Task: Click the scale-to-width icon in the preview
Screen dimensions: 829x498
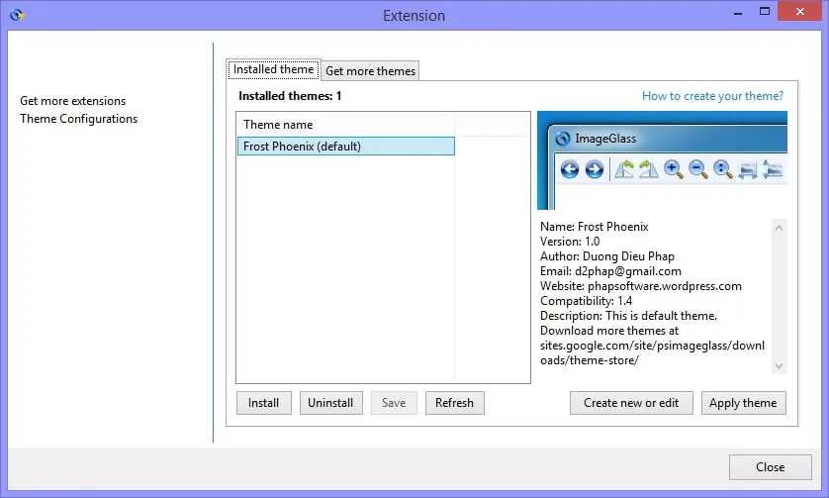Action: pyautogui.click(x=748, y=170)
